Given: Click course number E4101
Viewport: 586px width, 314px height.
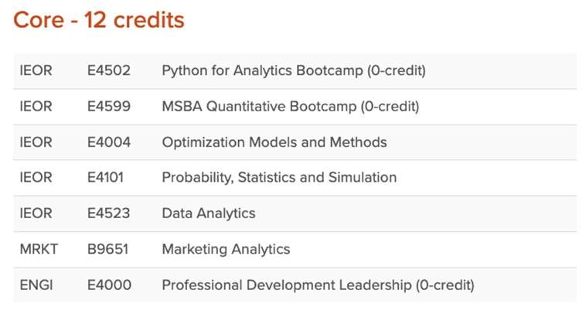Looking at the screenshot, I should point(105,178).
